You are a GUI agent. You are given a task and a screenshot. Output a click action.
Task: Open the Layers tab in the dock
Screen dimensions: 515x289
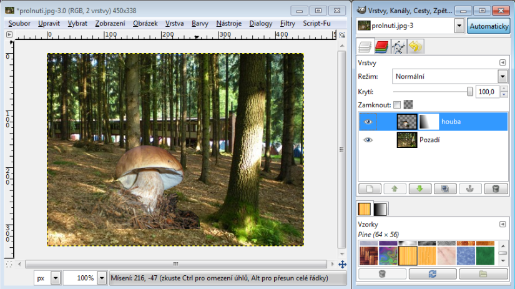[365, 47]
